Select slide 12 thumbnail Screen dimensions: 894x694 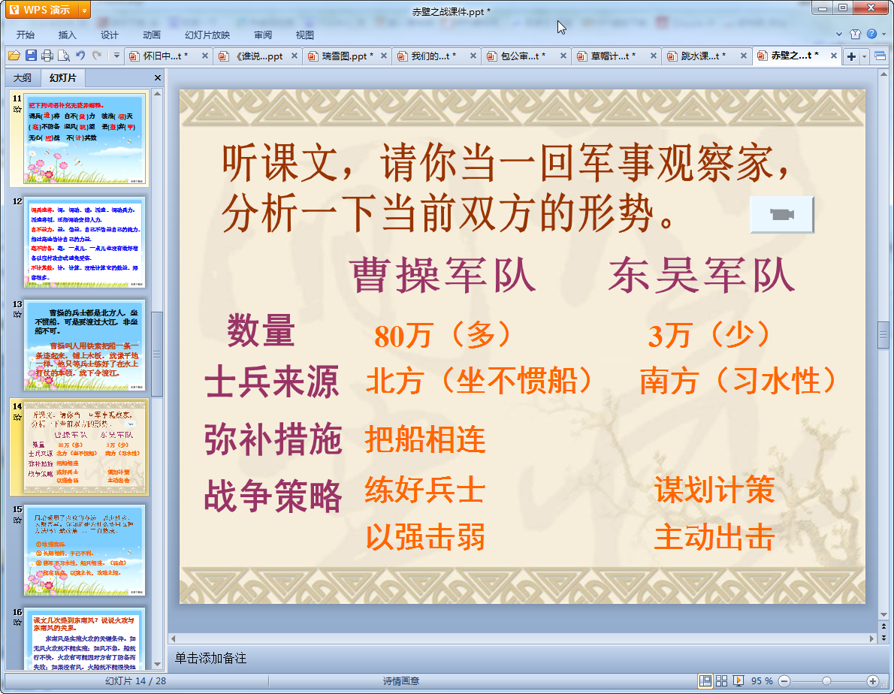(84, 243)
